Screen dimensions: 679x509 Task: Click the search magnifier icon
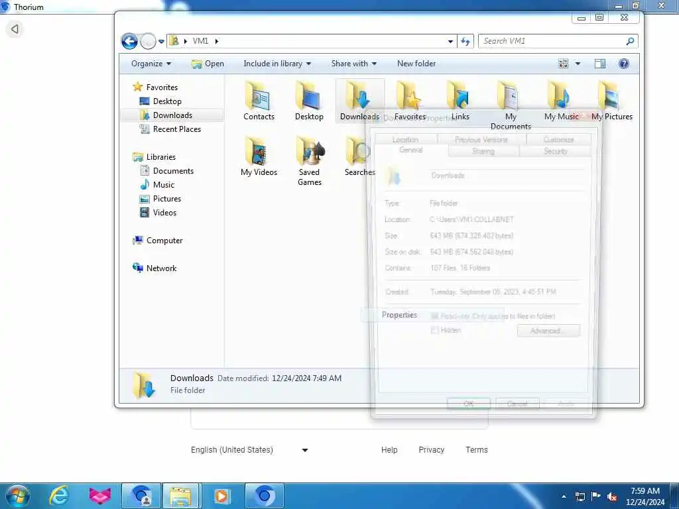tap(630, 41)
